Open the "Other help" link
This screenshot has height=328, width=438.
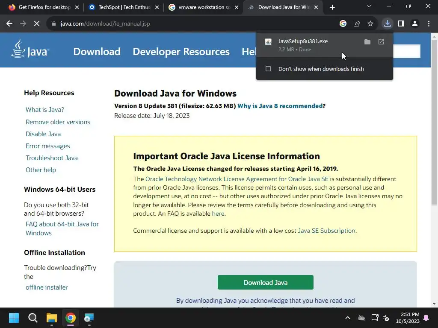[41, 170]
